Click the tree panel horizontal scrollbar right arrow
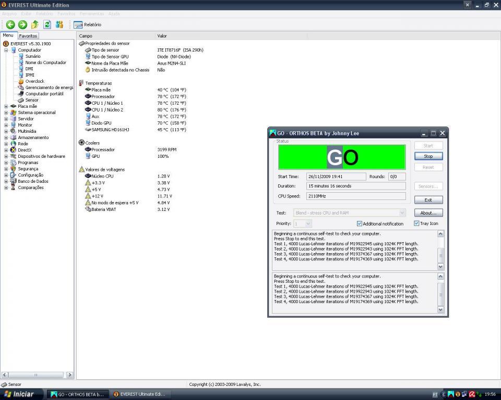501x400 pixels. tap(69, 375)
